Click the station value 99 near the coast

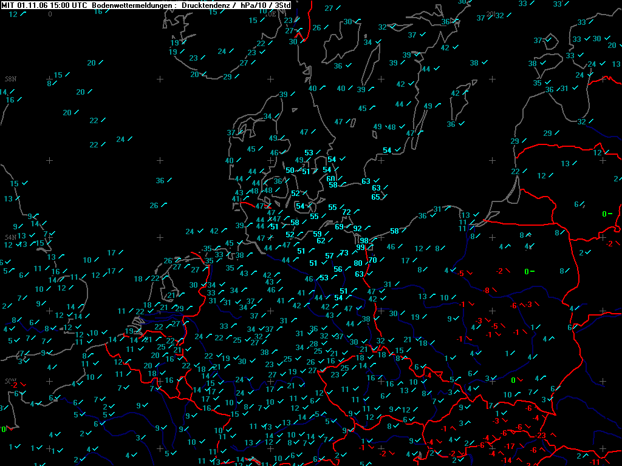(360, 248)
